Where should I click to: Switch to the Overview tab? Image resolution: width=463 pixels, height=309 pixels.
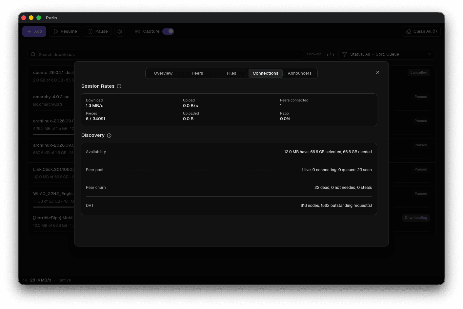click(163, 73)
